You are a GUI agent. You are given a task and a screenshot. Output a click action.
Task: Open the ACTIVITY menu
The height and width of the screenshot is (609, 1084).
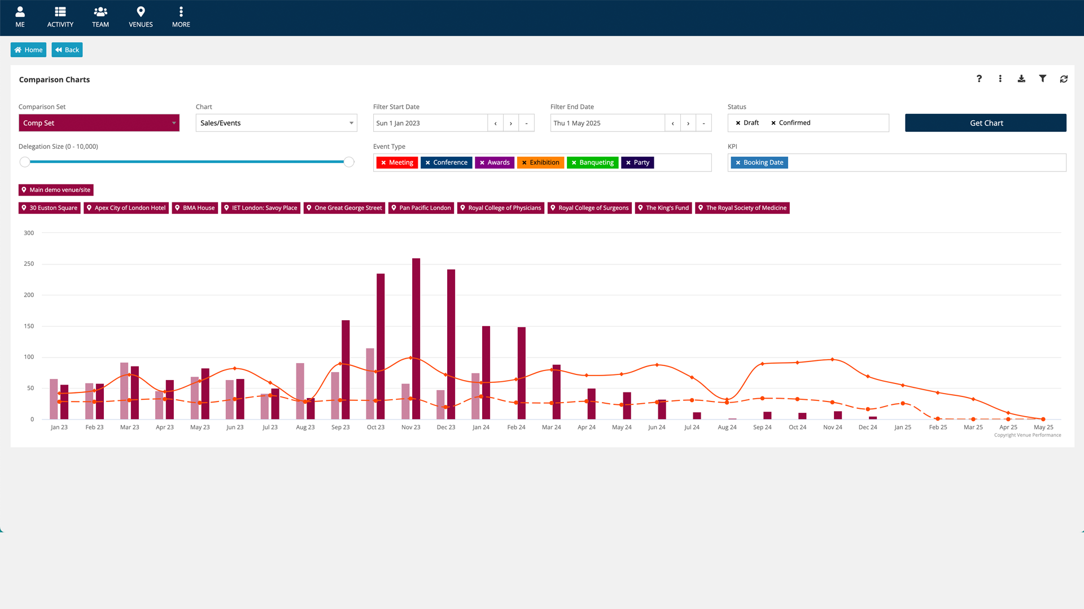coord(60,17)
